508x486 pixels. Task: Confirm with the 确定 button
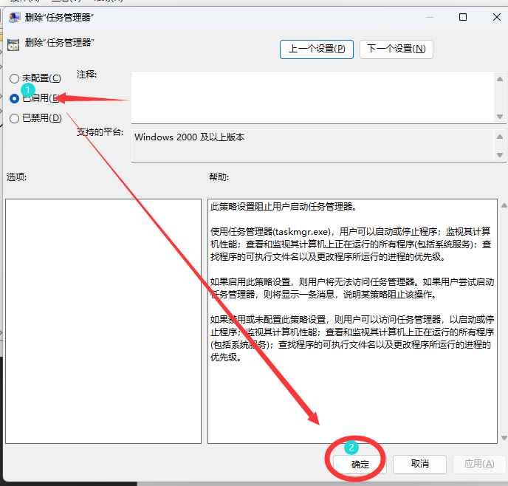pyautogui.click(x=360, y=464)
